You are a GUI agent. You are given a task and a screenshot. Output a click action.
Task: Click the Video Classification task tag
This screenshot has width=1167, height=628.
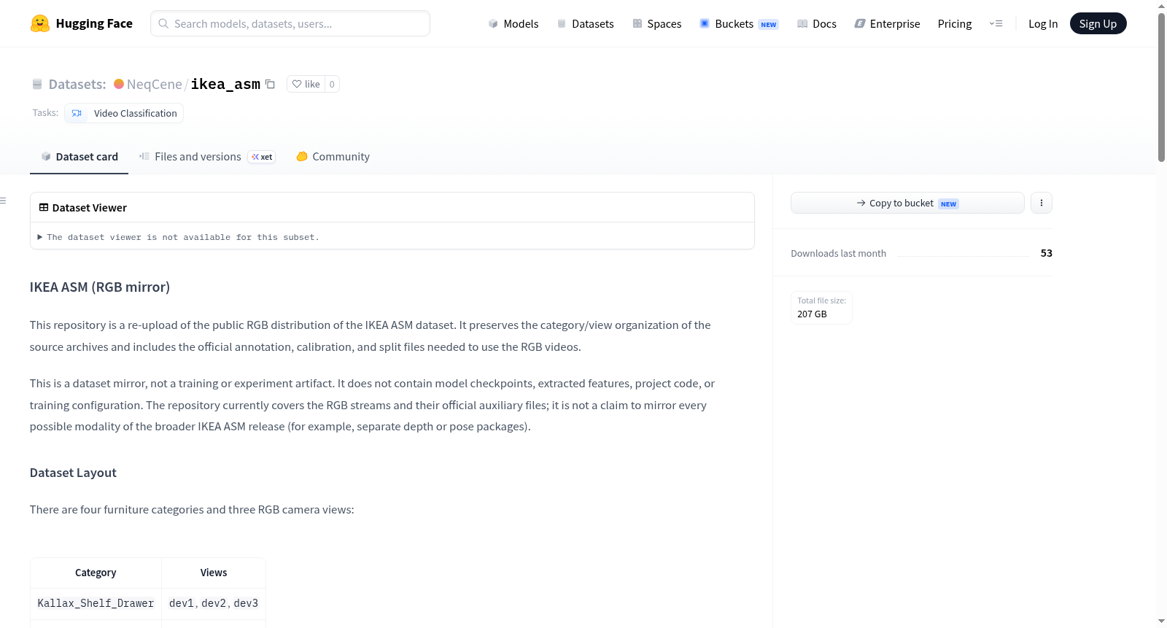[124, 113]
